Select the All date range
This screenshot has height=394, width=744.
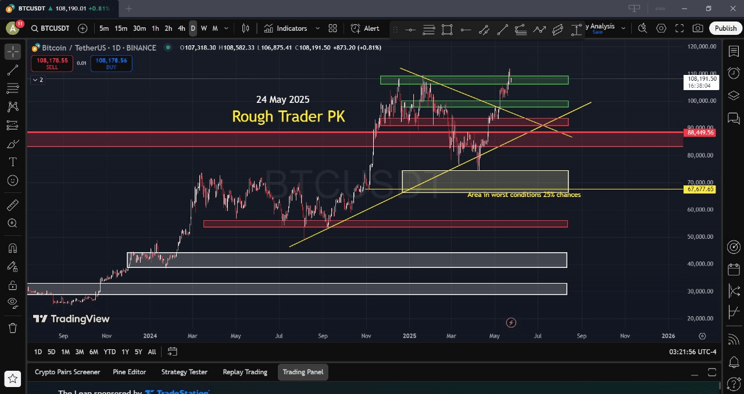(x=152, y=352)
